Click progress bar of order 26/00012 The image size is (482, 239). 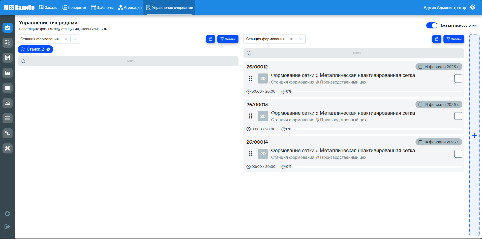[377, 92]
